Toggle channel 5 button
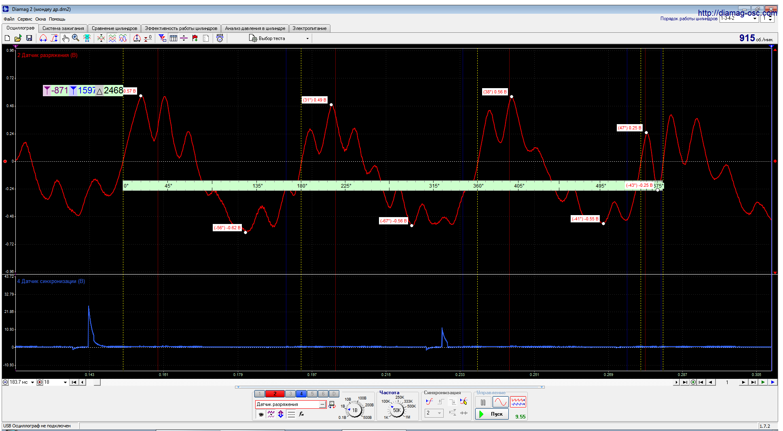 pos(312,394)
